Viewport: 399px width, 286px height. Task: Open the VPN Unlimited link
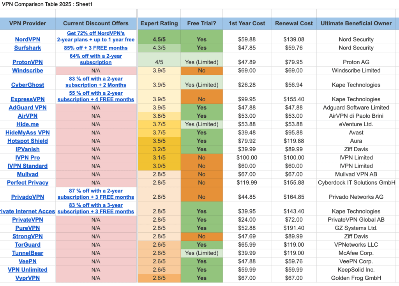tap(28, 270)
